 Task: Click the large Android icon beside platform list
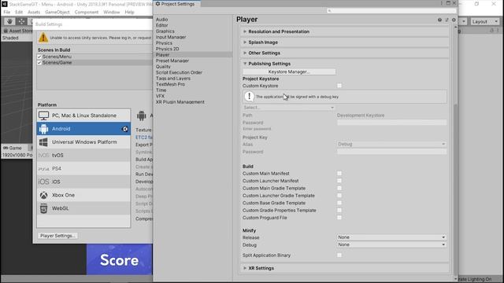coord(142,116)
